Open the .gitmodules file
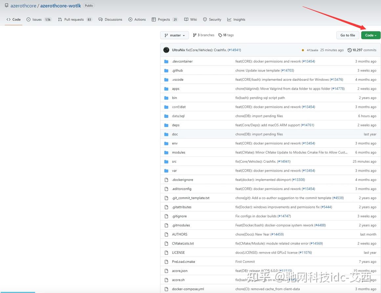 pos(181,225)
